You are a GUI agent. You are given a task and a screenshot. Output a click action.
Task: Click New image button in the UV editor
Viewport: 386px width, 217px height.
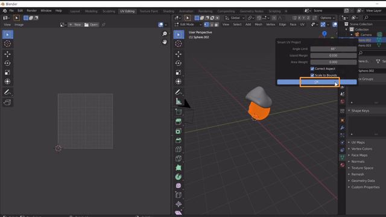point(75,25)
